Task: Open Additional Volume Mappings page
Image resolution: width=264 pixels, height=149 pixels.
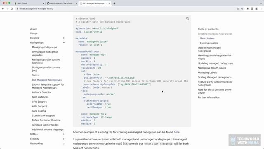Action: tap(48, 130)
